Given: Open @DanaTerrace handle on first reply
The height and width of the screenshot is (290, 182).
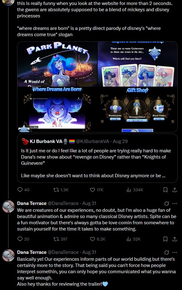Looking at the screenshot, I should pos(63,203).
